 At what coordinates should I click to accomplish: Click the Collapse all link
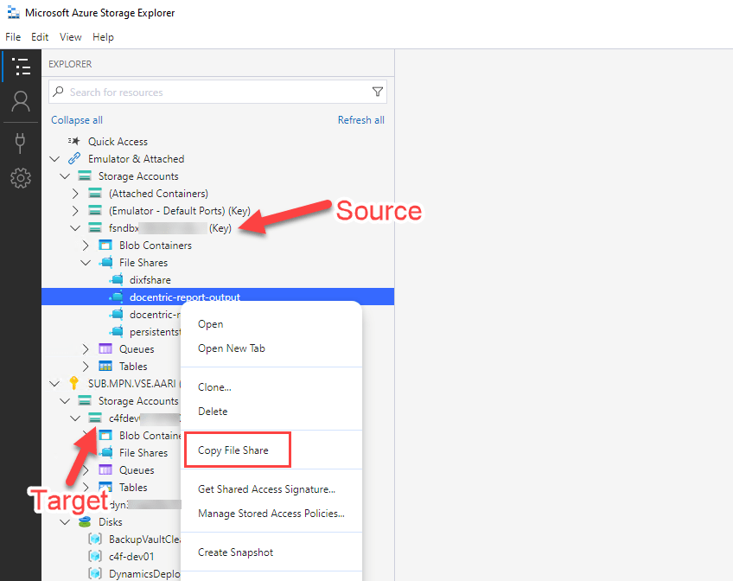(77, 120)
